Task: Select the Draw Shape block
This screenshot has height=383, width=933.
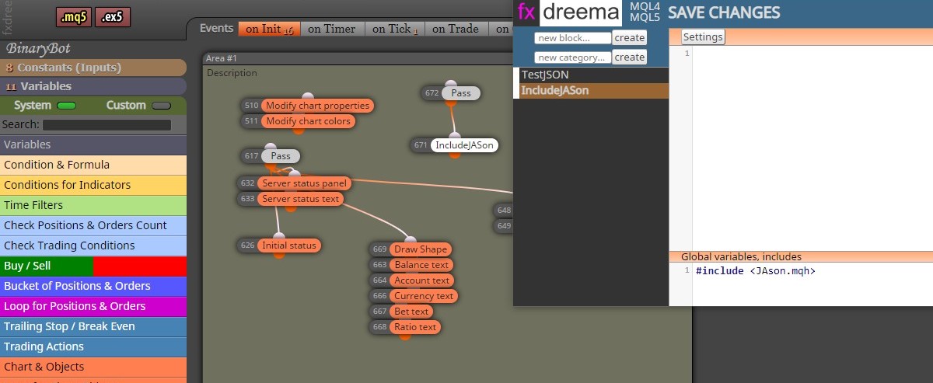Action: [x=421, y=249]
